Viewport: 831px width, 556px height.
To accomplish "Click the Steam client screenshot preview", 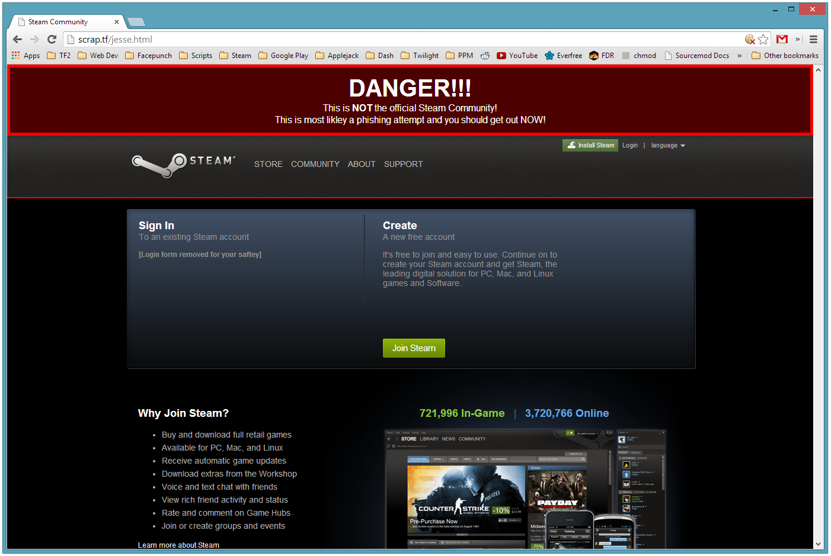I will (x=526, y=489).
